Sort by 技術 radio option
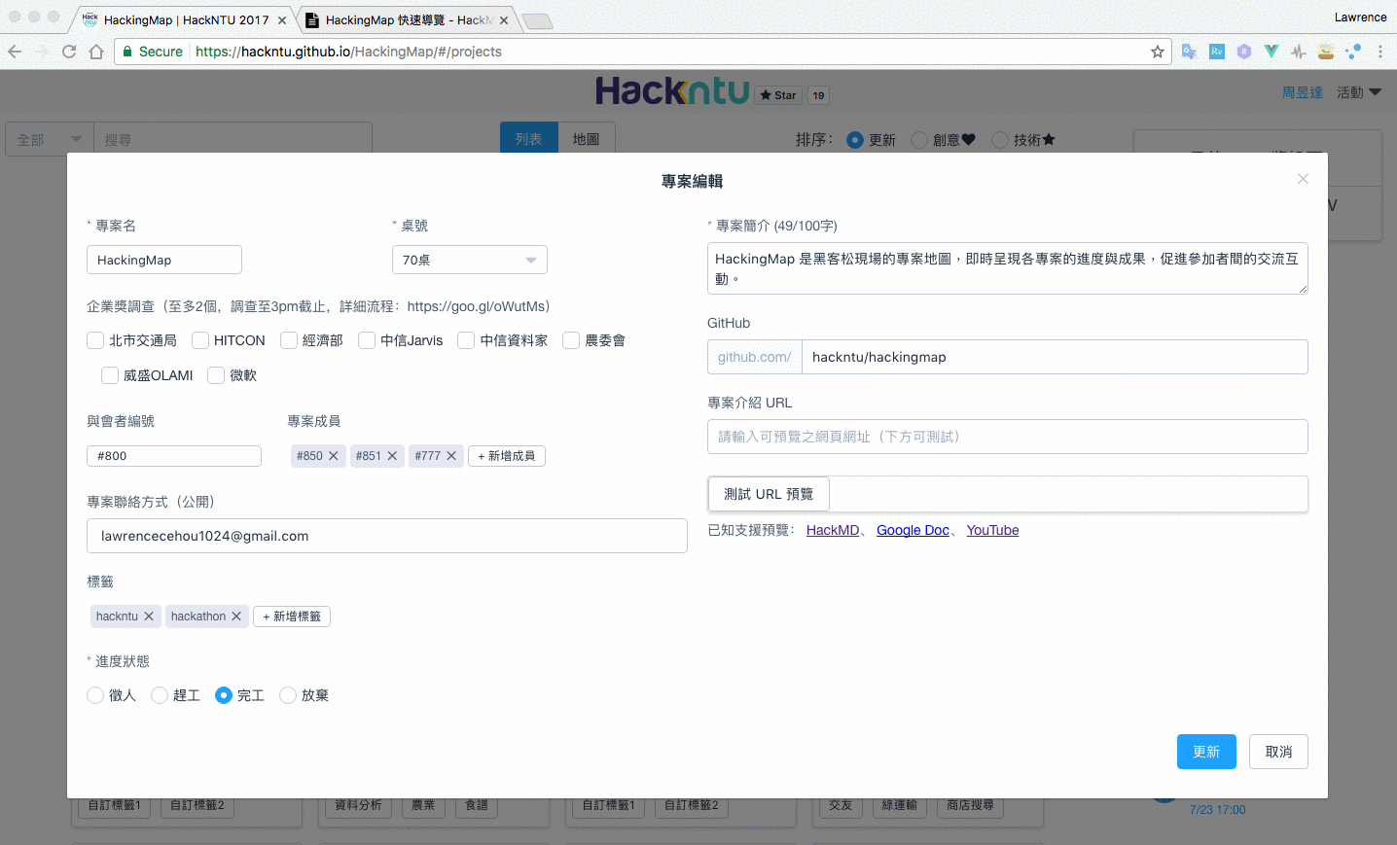Screen dimensions: 1397x845 pos(1000,140)
